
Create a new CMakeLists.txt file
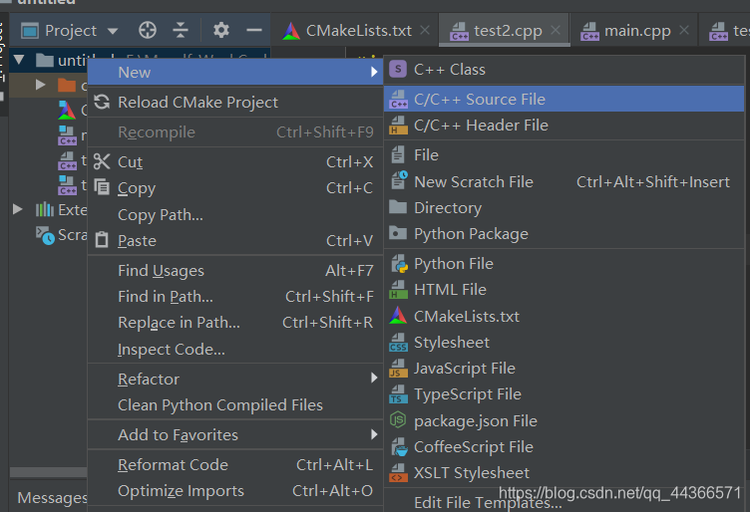pos(563,316)
